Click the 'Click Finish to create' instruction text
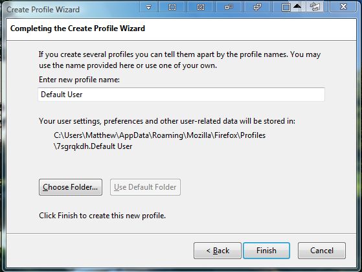Screen dimensions: 362x272 click(102, 216)
